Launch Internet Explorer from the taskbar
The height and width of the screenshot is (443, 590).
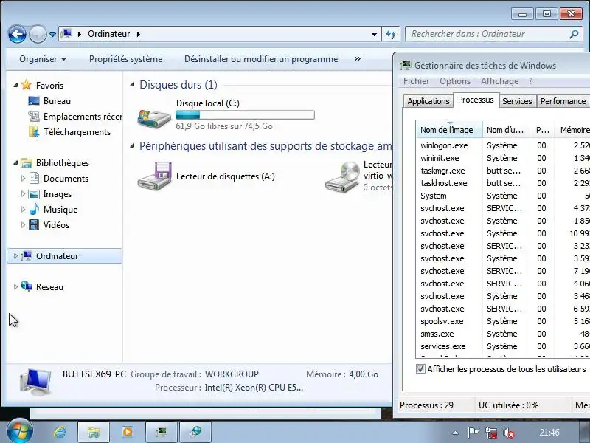click(x=60, y=432)
